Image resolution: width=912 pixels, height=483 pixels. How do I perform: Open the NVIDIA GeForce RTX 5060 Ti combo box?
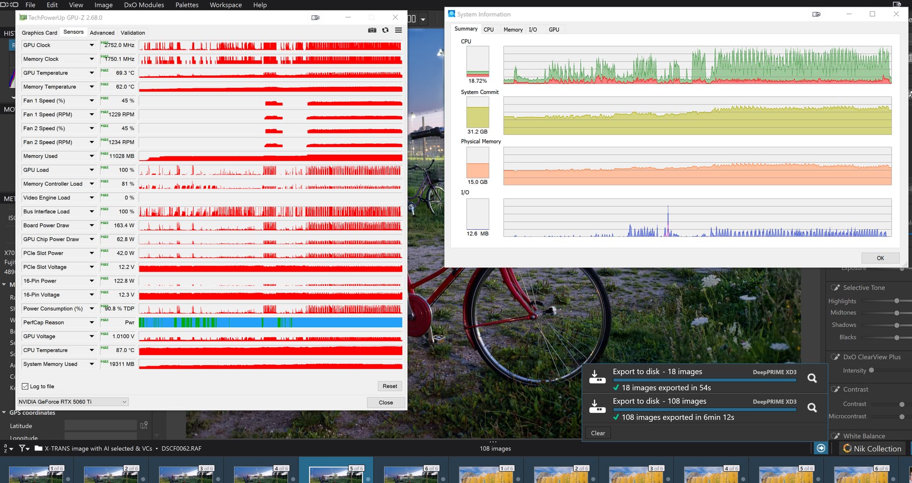(x=73, y=402)
